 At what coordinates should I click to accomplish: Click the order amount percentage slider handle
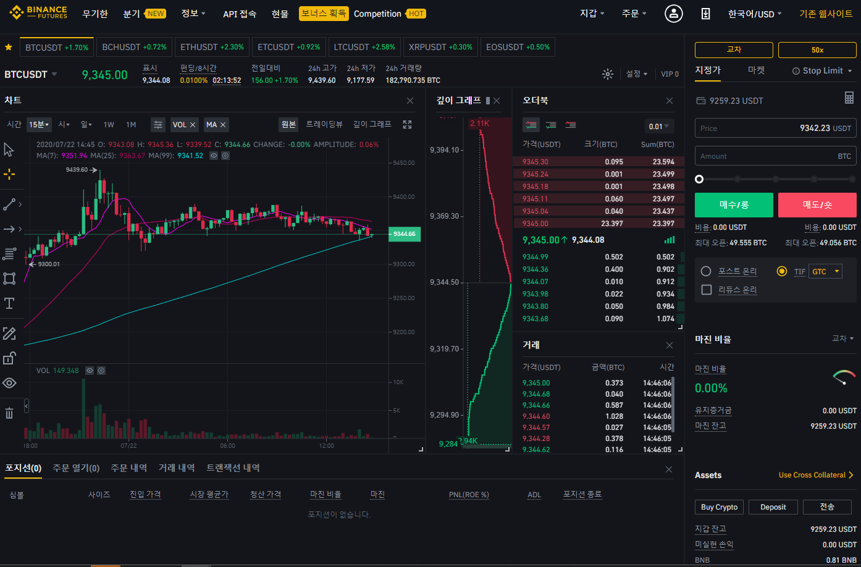[699, 179]
